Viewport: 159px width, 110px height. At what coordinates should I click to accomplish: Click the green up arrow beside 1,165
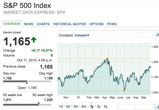34,40
